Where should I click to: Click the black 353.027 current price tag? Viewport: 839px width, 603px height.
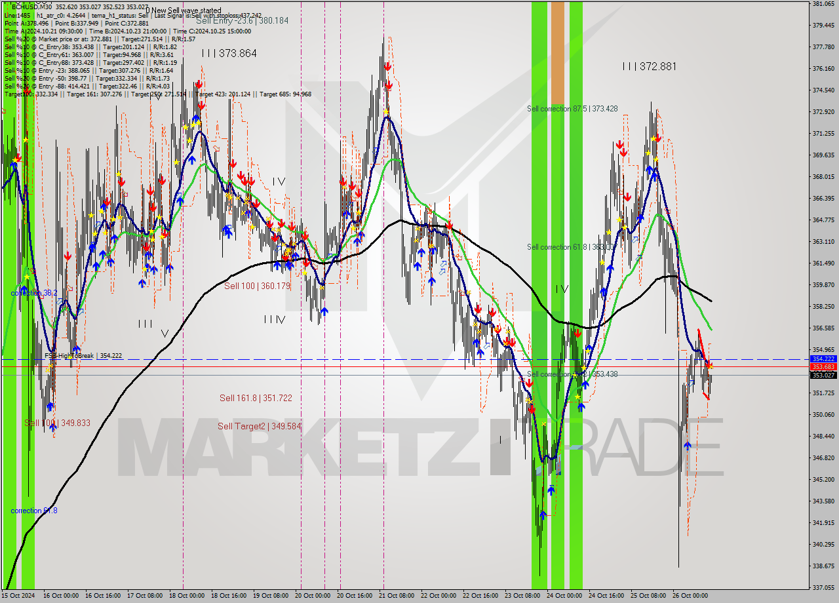pos(823,375)
